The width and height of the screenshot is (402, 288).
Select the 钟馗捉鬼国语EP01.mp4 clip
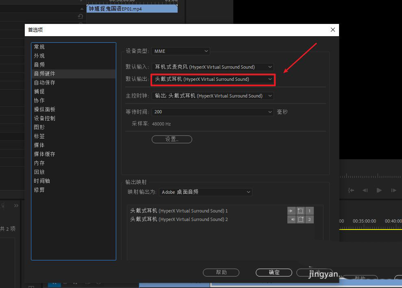(x=132, y=8)
